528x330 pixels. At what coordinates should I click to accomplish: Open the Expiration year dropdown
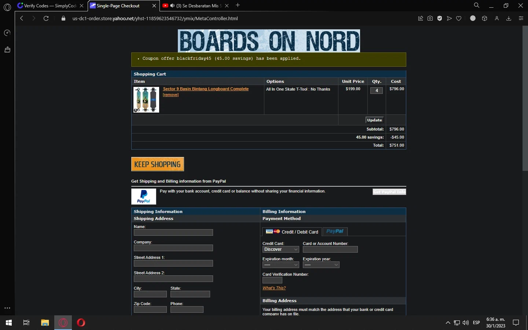pos(321,265)
